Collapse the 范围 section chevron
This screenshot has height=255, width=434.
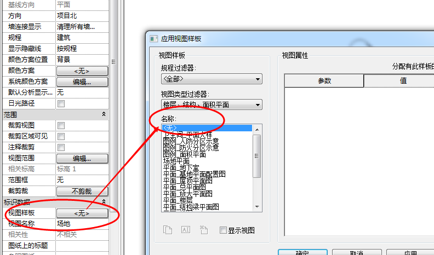coord(104,115)
